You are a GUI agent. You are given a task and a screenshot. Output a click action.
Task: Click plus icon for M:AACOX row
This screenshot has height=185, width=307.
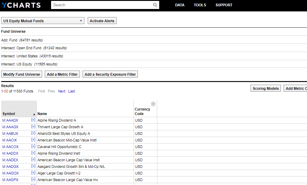click(x=33, y=147)
